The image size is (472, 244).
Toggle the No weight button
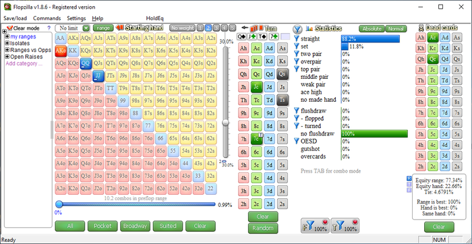point(183,28)
